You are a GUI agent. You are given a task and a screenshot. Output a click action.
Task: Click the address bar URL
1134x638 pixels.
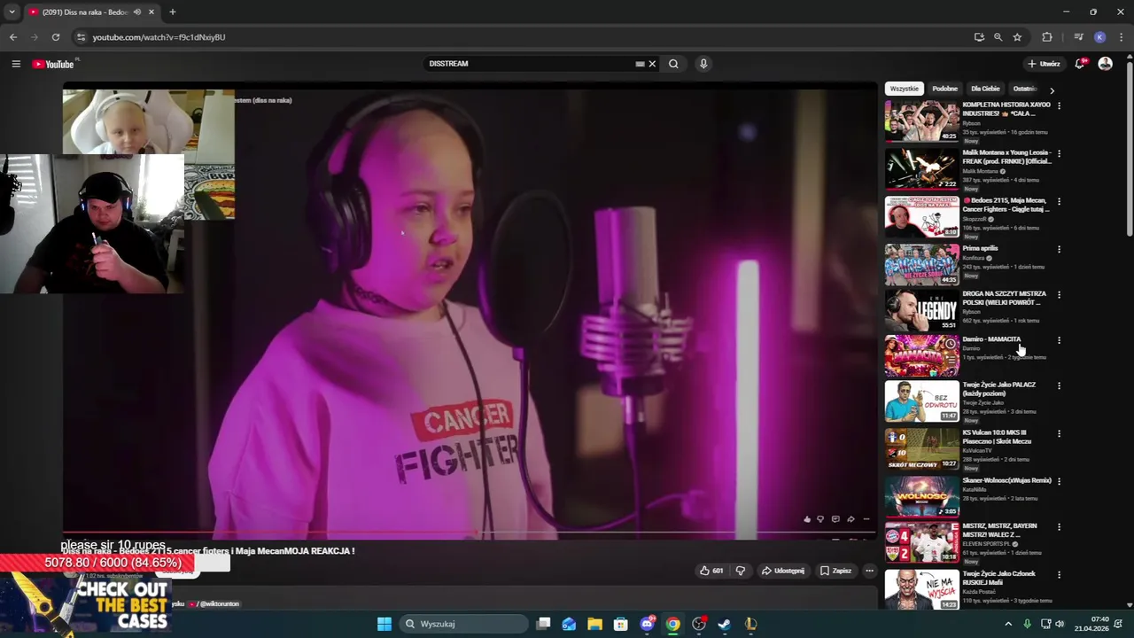[x=159, y=37]
